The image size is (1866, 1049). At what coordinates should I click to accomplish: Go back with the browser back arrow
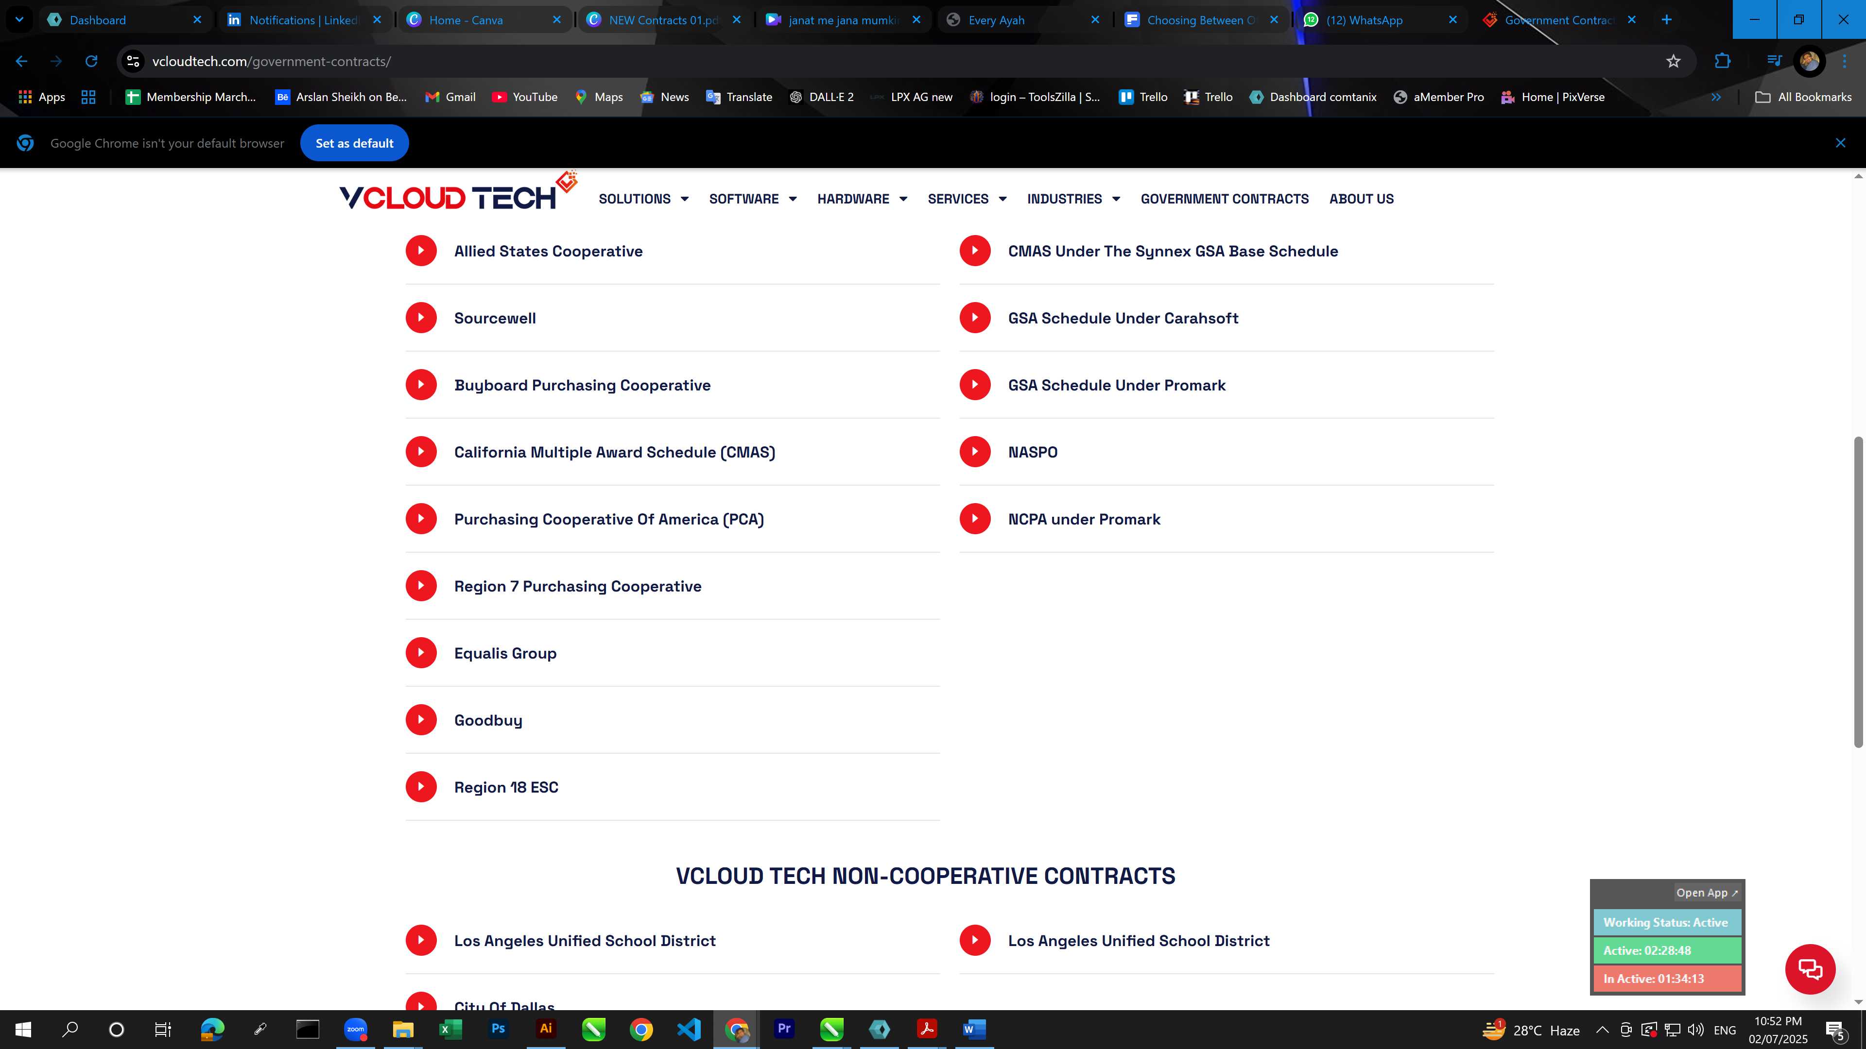22,62
